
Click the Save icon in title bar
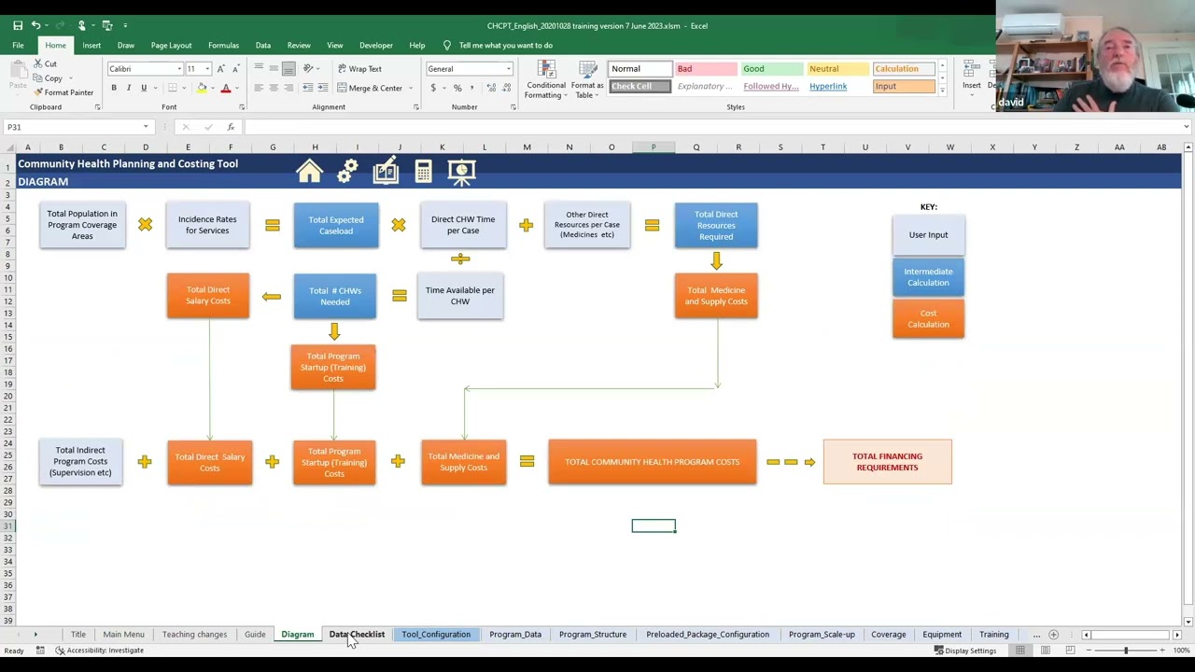18,25
